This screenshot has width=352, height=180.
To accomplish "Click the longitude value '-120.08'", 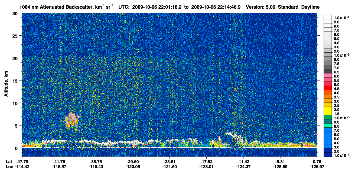I will (133, 167).
